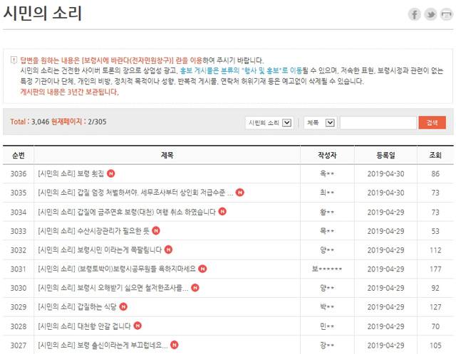
Task: Open post titled 보령 횟집
Action: (71, 173)
